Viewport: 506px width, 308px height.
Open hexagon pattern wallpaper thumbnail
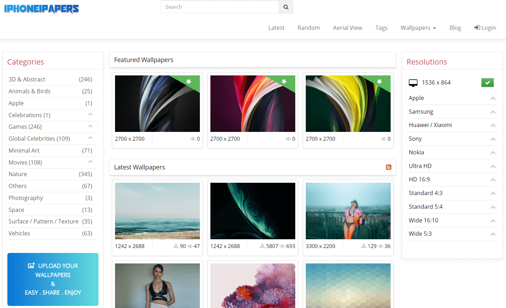coord(348,286)
